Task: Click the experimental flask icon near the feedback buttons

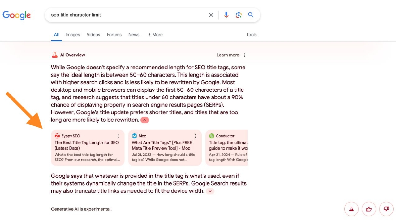Action: 351,209
